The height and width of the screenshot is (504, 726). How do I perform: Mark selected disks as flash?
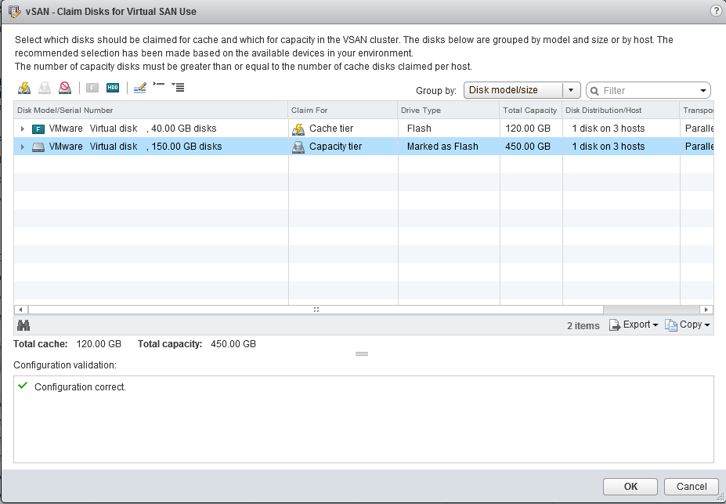[x=92, y=88]
